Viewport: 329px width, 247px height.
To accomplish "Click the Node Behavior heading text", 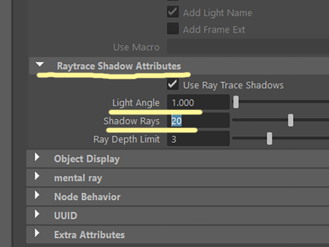I will click(x=87, y=197).
